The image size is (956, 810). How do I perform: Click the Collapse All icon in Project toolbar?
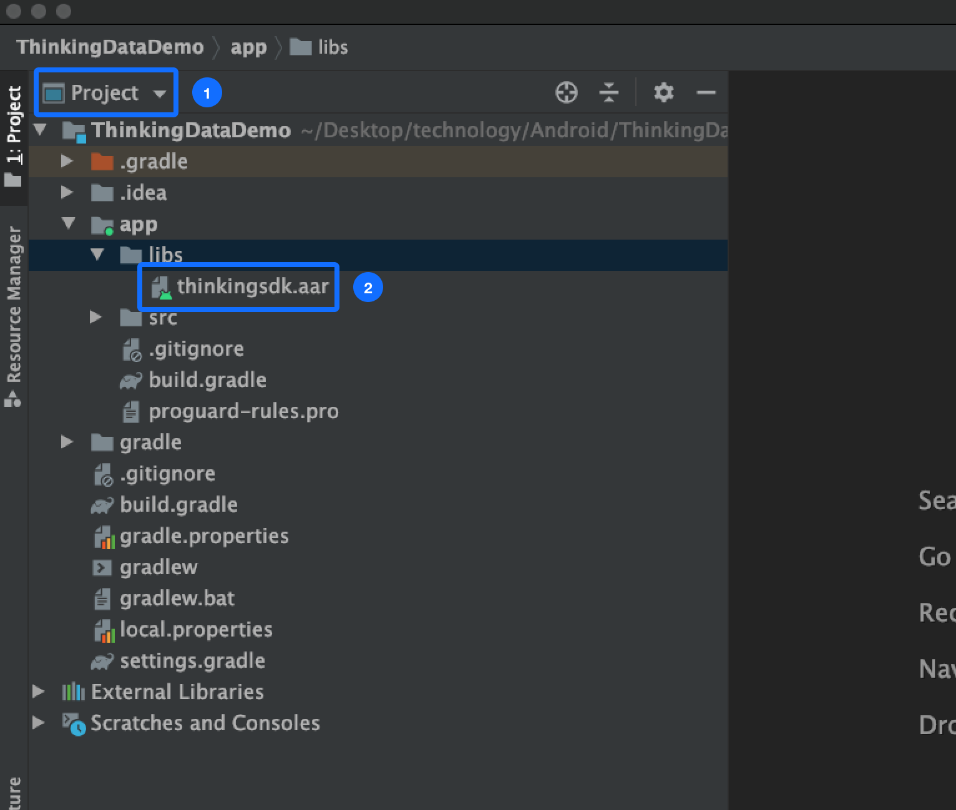[x=608, y=92]
